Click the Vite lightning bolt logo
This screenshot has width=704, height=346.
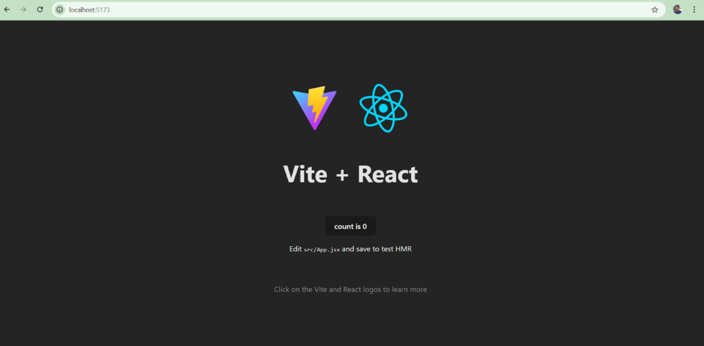coord(314,108)
